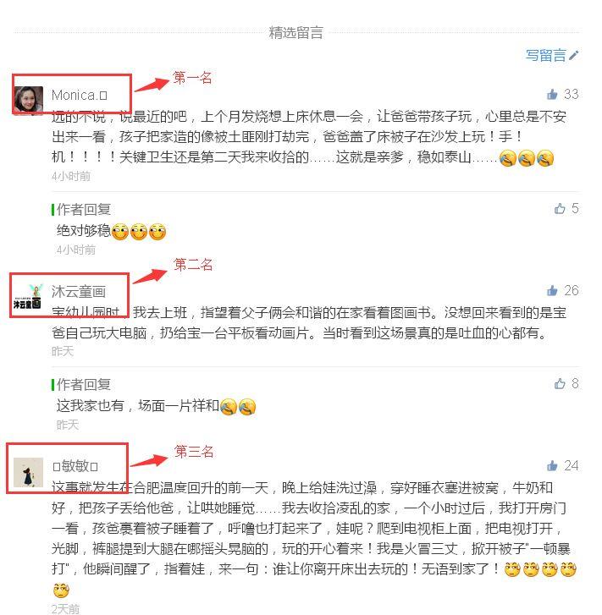Click the 精选留言 section heading
Image resolution: width=602 pixels, height=615 pixels.
[x=296, y=32]
